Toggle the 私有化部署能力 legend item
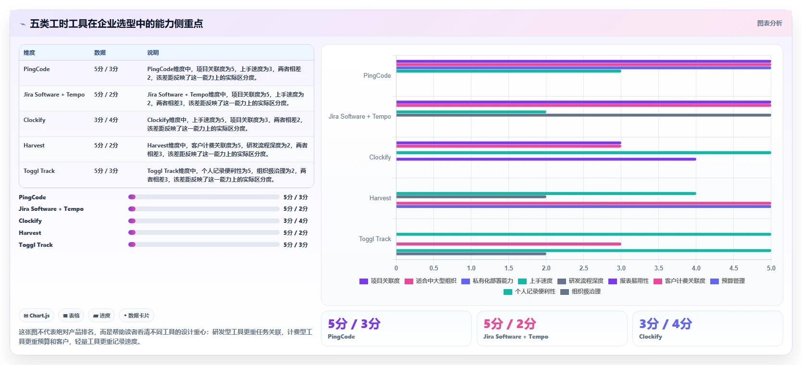 pos(487,281)
